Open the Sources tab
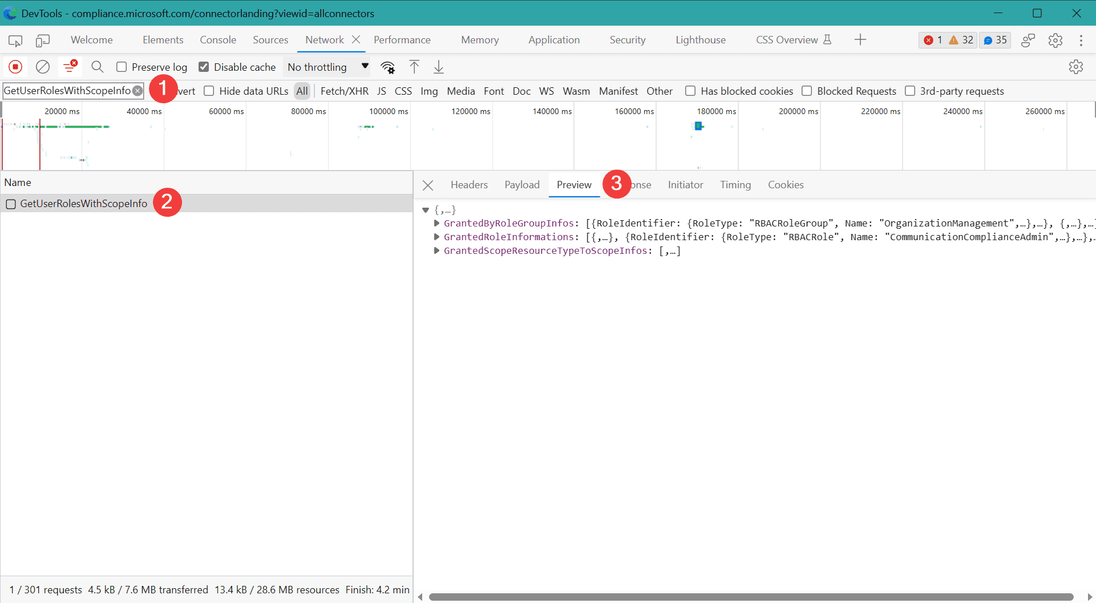Image resolution: width=1096 pixels, height=603 pixels. (270, 40)
